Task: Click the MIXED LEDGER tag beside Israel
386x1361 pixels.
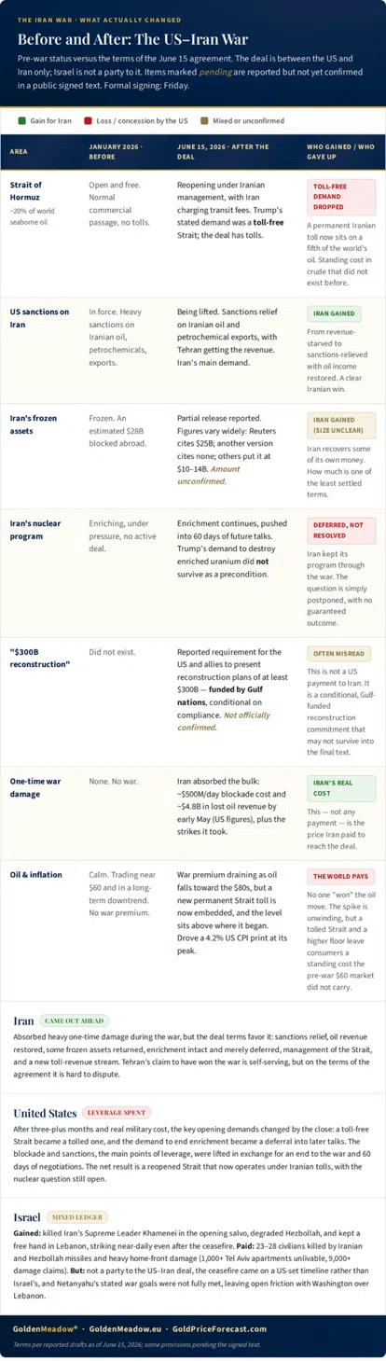Action: tap(77, 1217)
